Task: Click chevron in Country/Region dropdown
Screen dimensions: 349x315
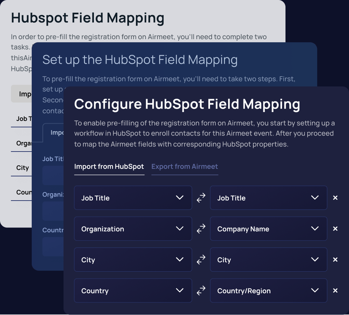Action: coord(315,290)
